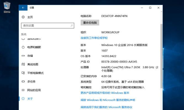Screen dimensions: 184x110
Task: Click OS build value 14393.8422
Action: pos(109,56)
